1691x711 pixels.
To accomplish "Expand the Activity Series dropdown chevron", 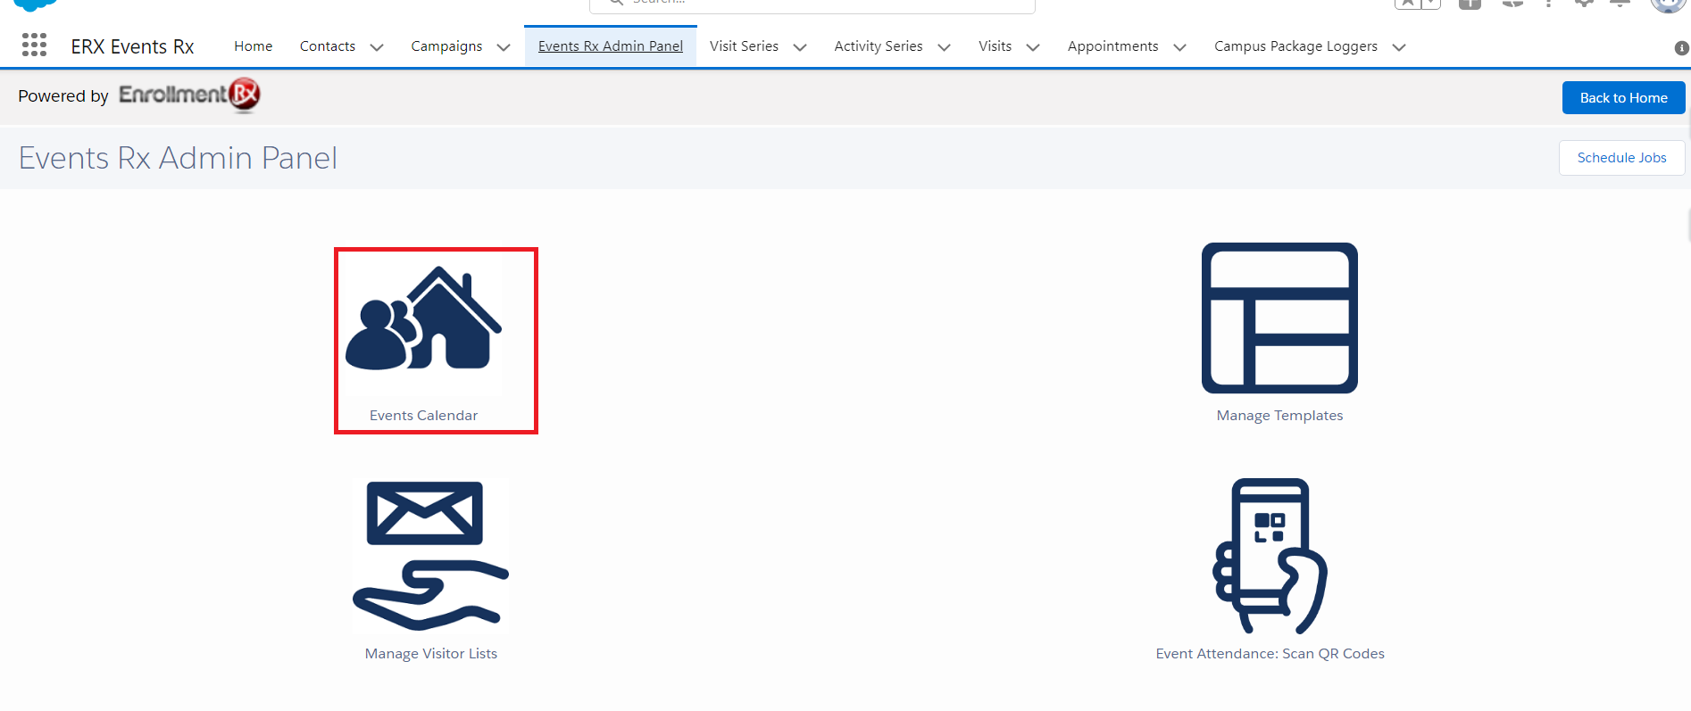I will tap(944, 47).
